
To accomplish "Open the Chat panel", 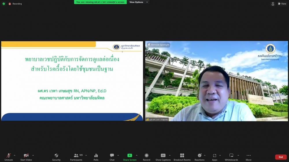I will click(x=112, y=156).
